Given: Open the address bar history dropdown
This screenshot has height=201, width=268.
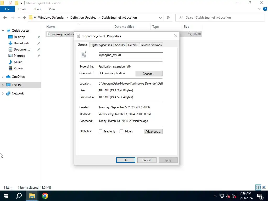Looking at the screenshot, I should click(160, 18).
